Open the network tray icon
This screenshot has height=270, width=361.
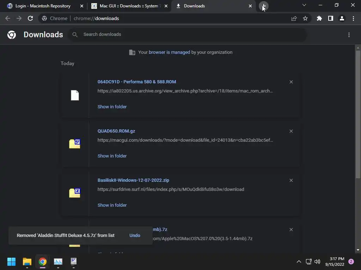coord(308,262)
